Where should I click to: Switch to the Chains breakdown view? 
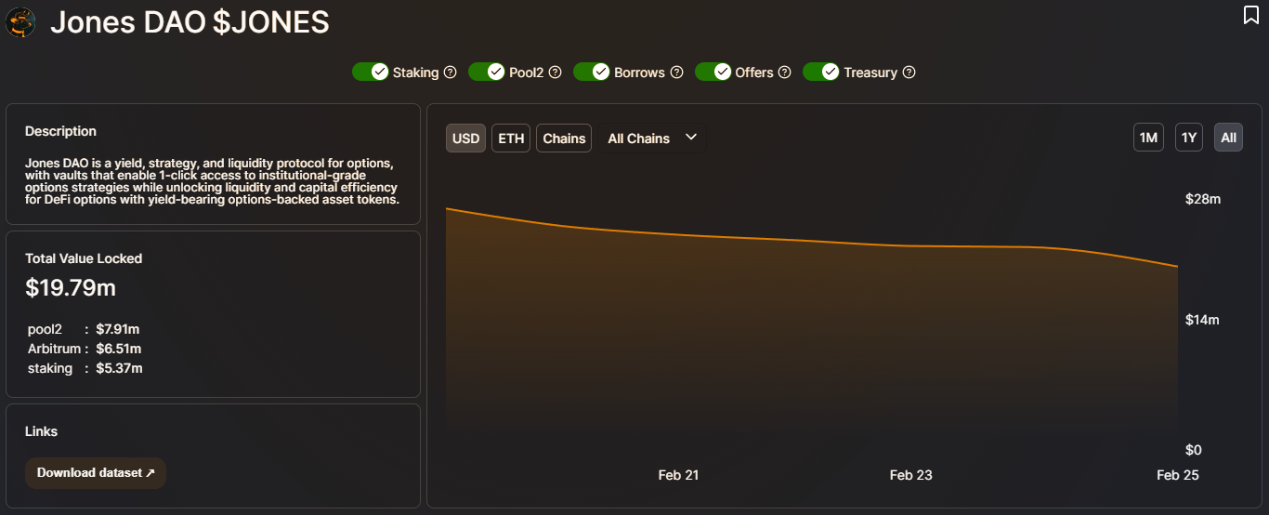coord(564,138)
